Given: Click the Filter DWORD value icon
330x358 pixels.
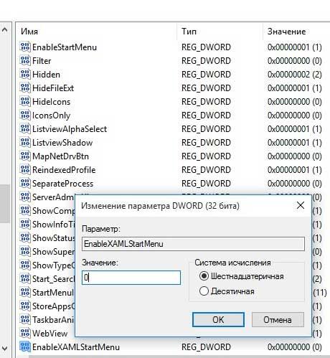Looking at the screenshot, I should [25, 60].
